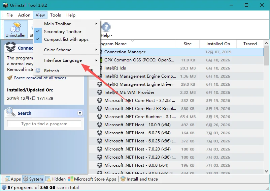Click icon of .NET Core Host FX Resolver row
This screenshot has height=191, width=270.
(x=100, y=109)
